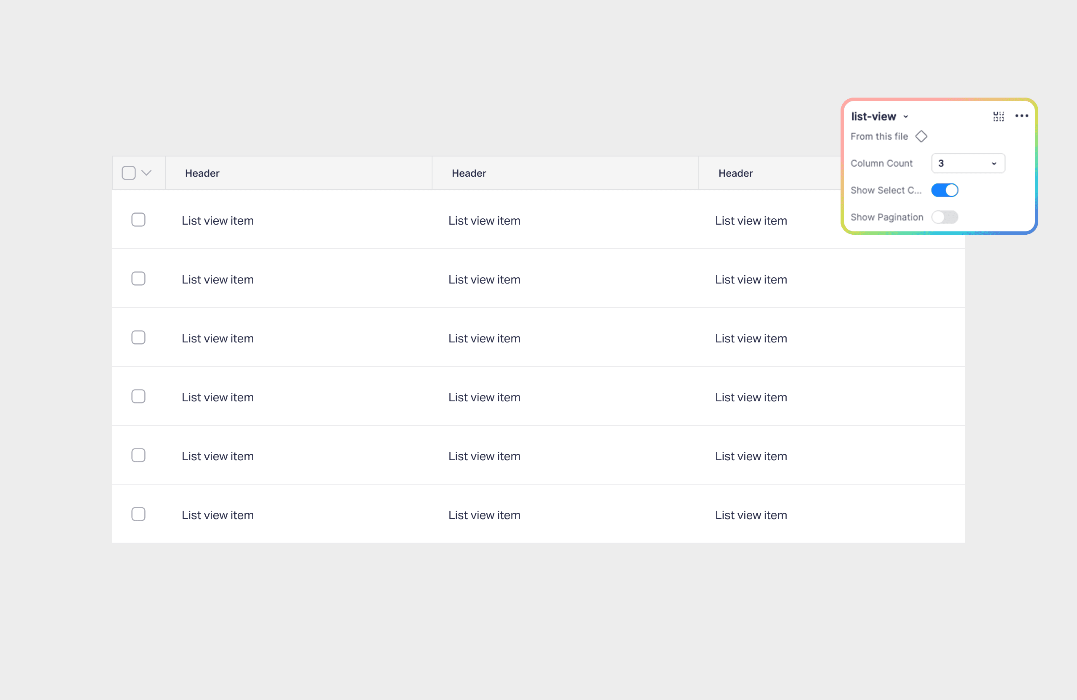Select the third row's checkbox
The width and height of the screenshot is (1077, 700).
(138, 337)
